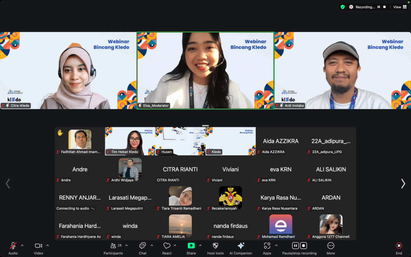The height and width of the screenshot is (257, 411).
Task: Click nanda firdaus participant tile
Action: [x=231, y=226]
